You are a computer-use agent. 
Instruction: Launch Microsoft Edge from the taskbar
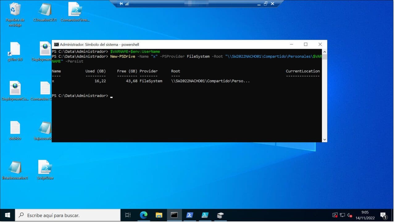click(x=143, y=215)
